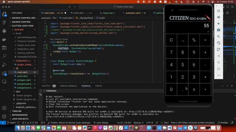Open the Extensions view in activity bar

(4, 73)
